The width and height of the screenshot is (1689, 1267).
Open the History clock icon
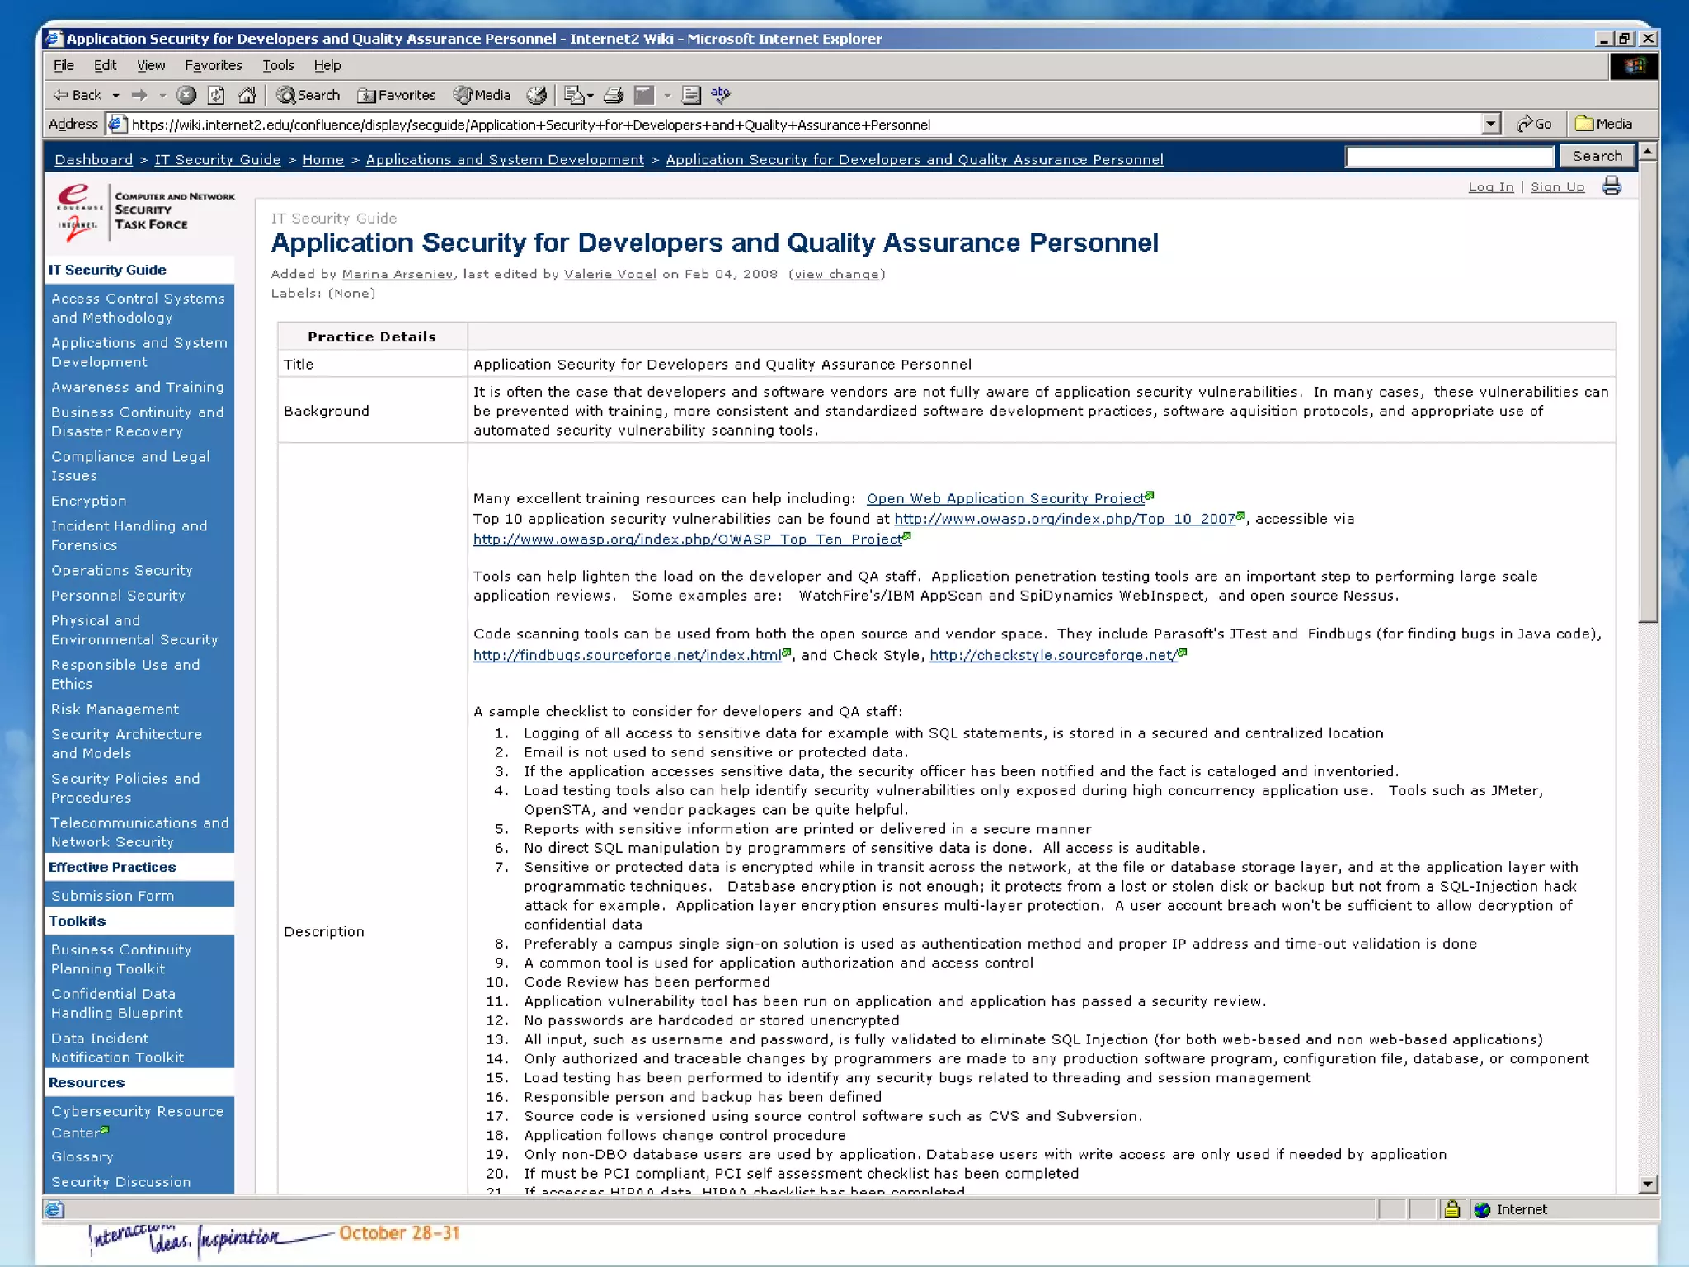[537, 95]
